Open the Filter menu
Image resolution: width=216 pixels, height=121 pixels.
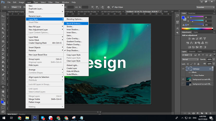pos(50,2)
